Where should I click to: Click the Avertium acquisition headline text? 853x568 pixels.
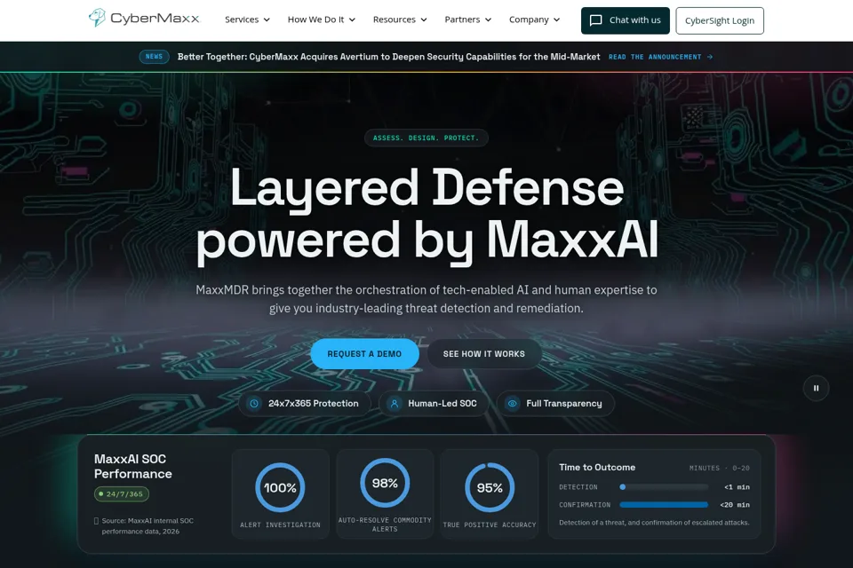[x=388, y=57]
